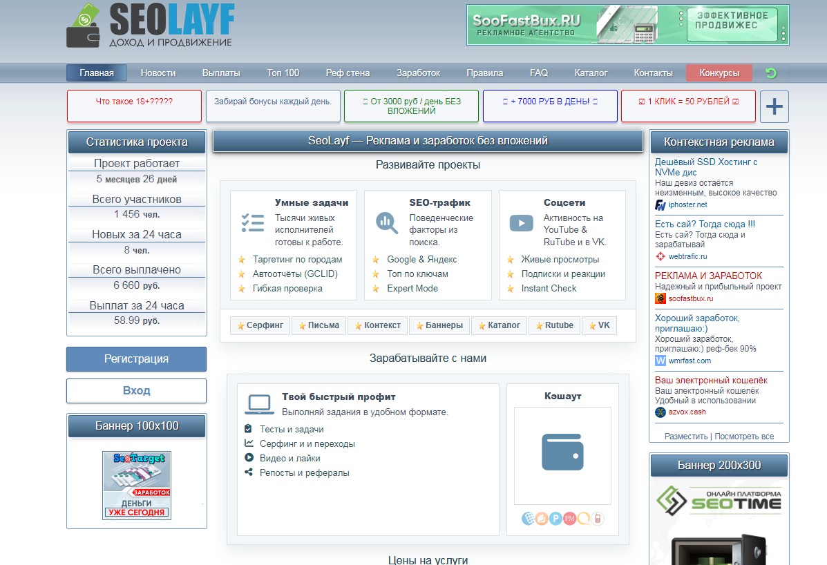Go to the Конкурсы menu item
This screenshot has width=827, height=565.
719,73
